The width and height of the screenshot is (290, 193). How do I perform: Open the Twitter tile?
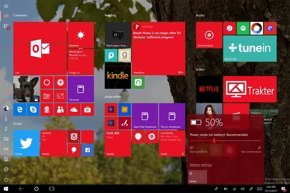(x=26, y=143)
